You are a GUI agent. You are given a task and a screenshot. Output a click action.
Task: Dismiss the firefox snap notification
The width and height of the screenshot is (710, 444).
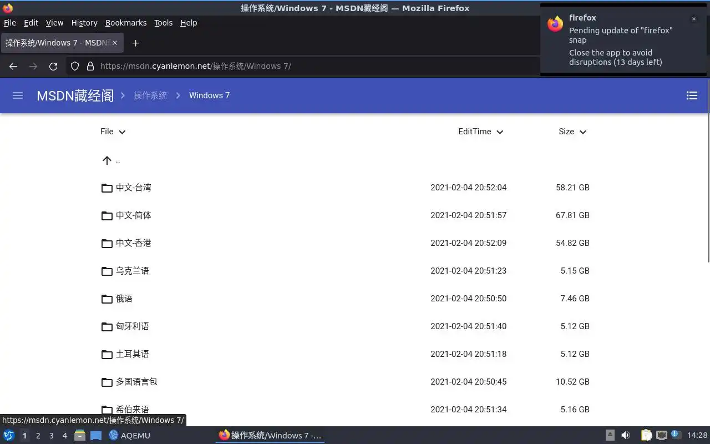(693, 18)
